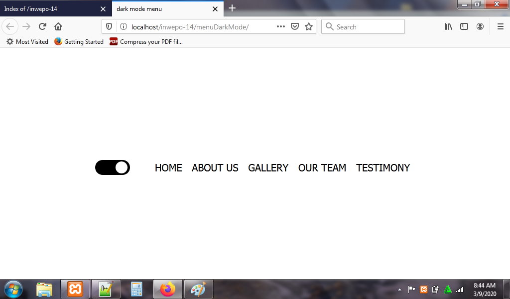Open the Windows Start menu
The height and width of the screenshot is (299, 510).
(x=13, y=289)
